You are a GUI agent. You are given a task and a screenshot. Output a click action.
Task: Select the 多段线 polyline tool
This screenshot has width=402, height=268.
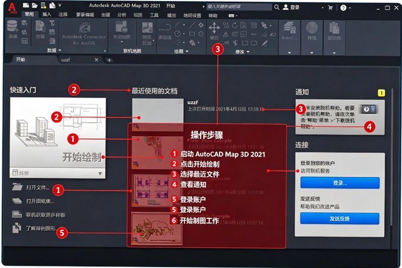(x=165, y=31)
